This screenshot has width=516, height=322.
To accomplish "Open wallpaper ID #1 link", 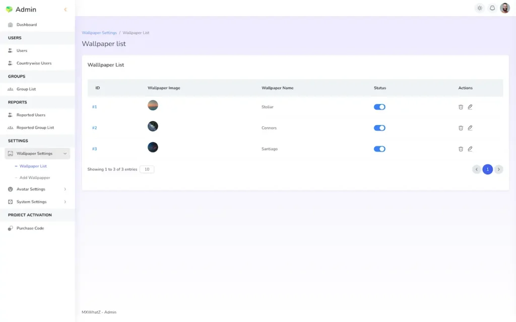I will tap(94, 107).
